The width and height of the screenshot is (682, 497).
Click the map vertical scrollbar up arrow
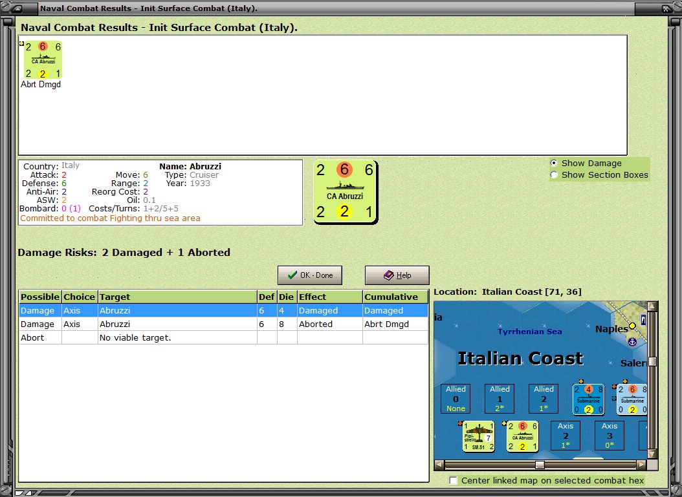[652, 306]
